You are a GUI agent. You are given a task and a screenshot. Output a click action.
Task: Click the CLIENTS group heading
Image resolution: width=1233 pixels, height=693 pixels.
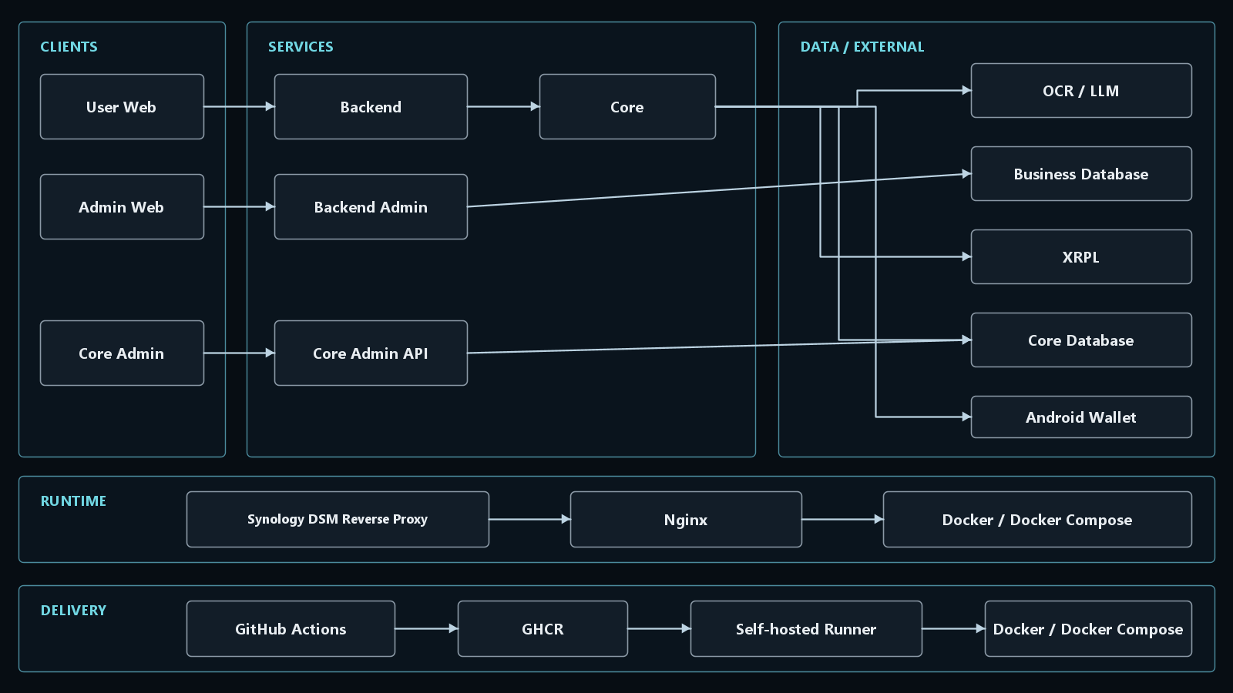coord(69,47)
